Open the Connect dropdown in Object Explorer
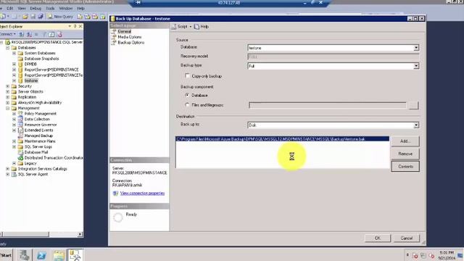Viewport: 464px width, 261px height. pos(8,34)
